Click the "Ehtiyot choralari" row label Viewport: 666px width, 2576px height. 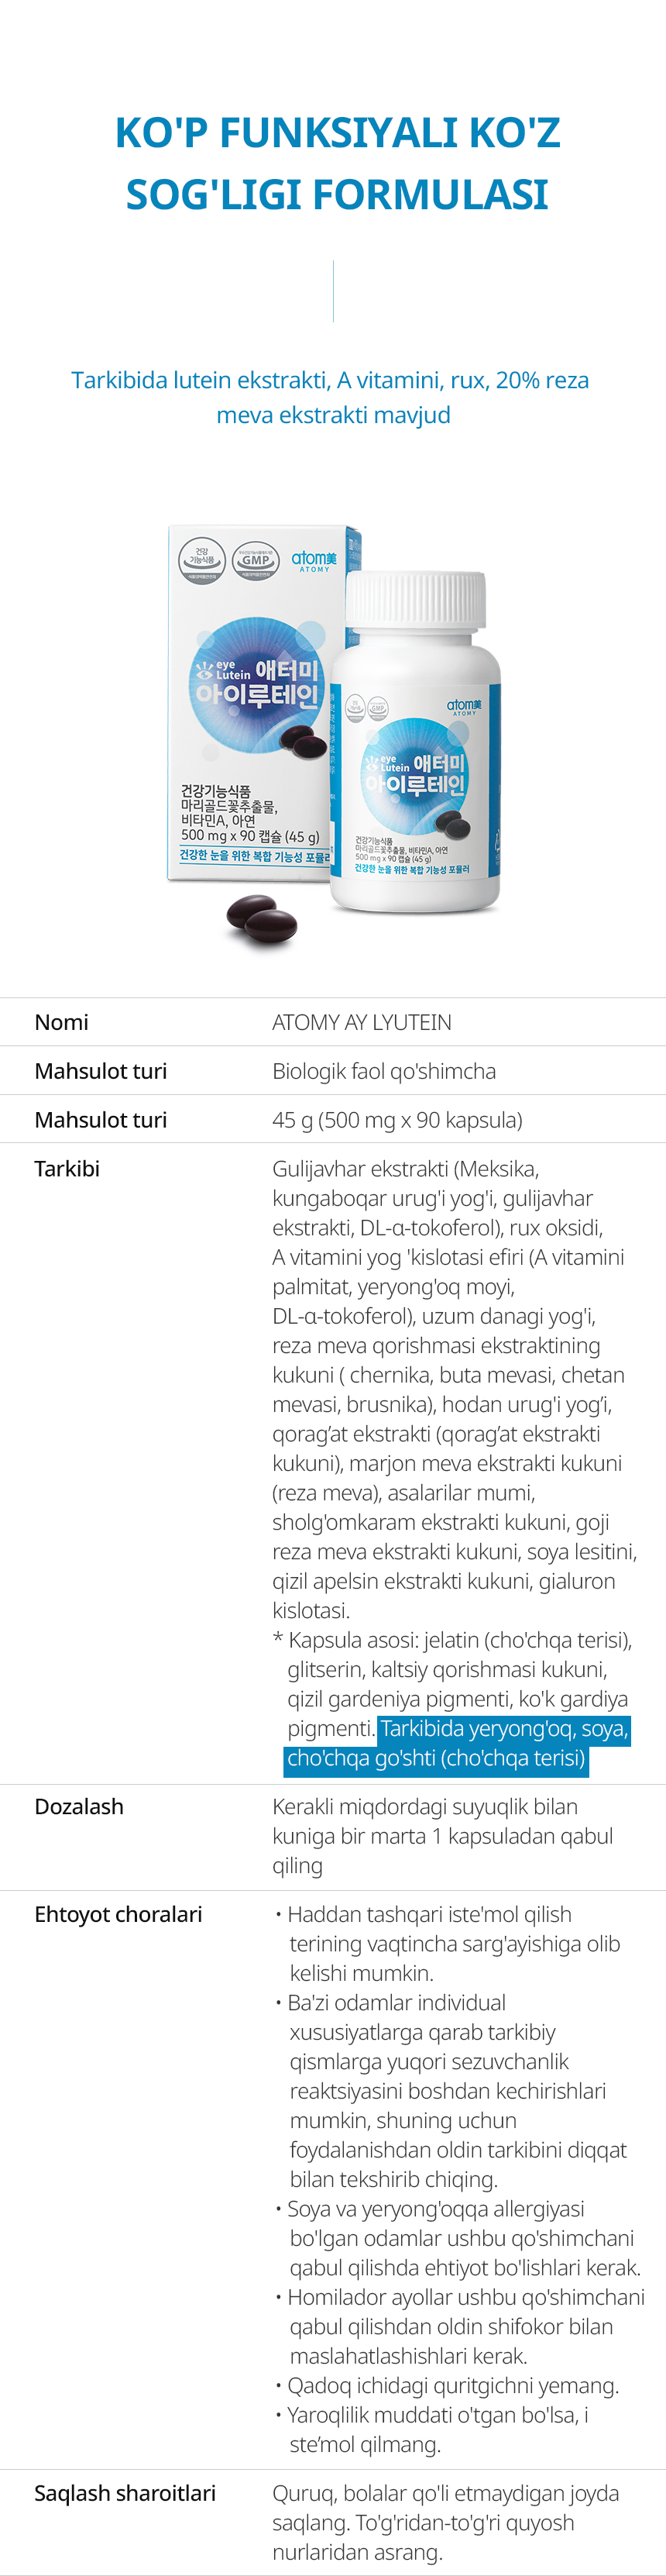(118, 1915)
